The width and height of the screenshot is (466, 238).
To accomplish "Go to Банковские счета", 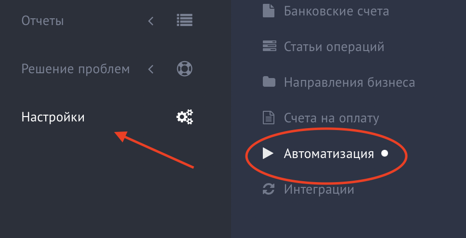I will pos(337,11).
